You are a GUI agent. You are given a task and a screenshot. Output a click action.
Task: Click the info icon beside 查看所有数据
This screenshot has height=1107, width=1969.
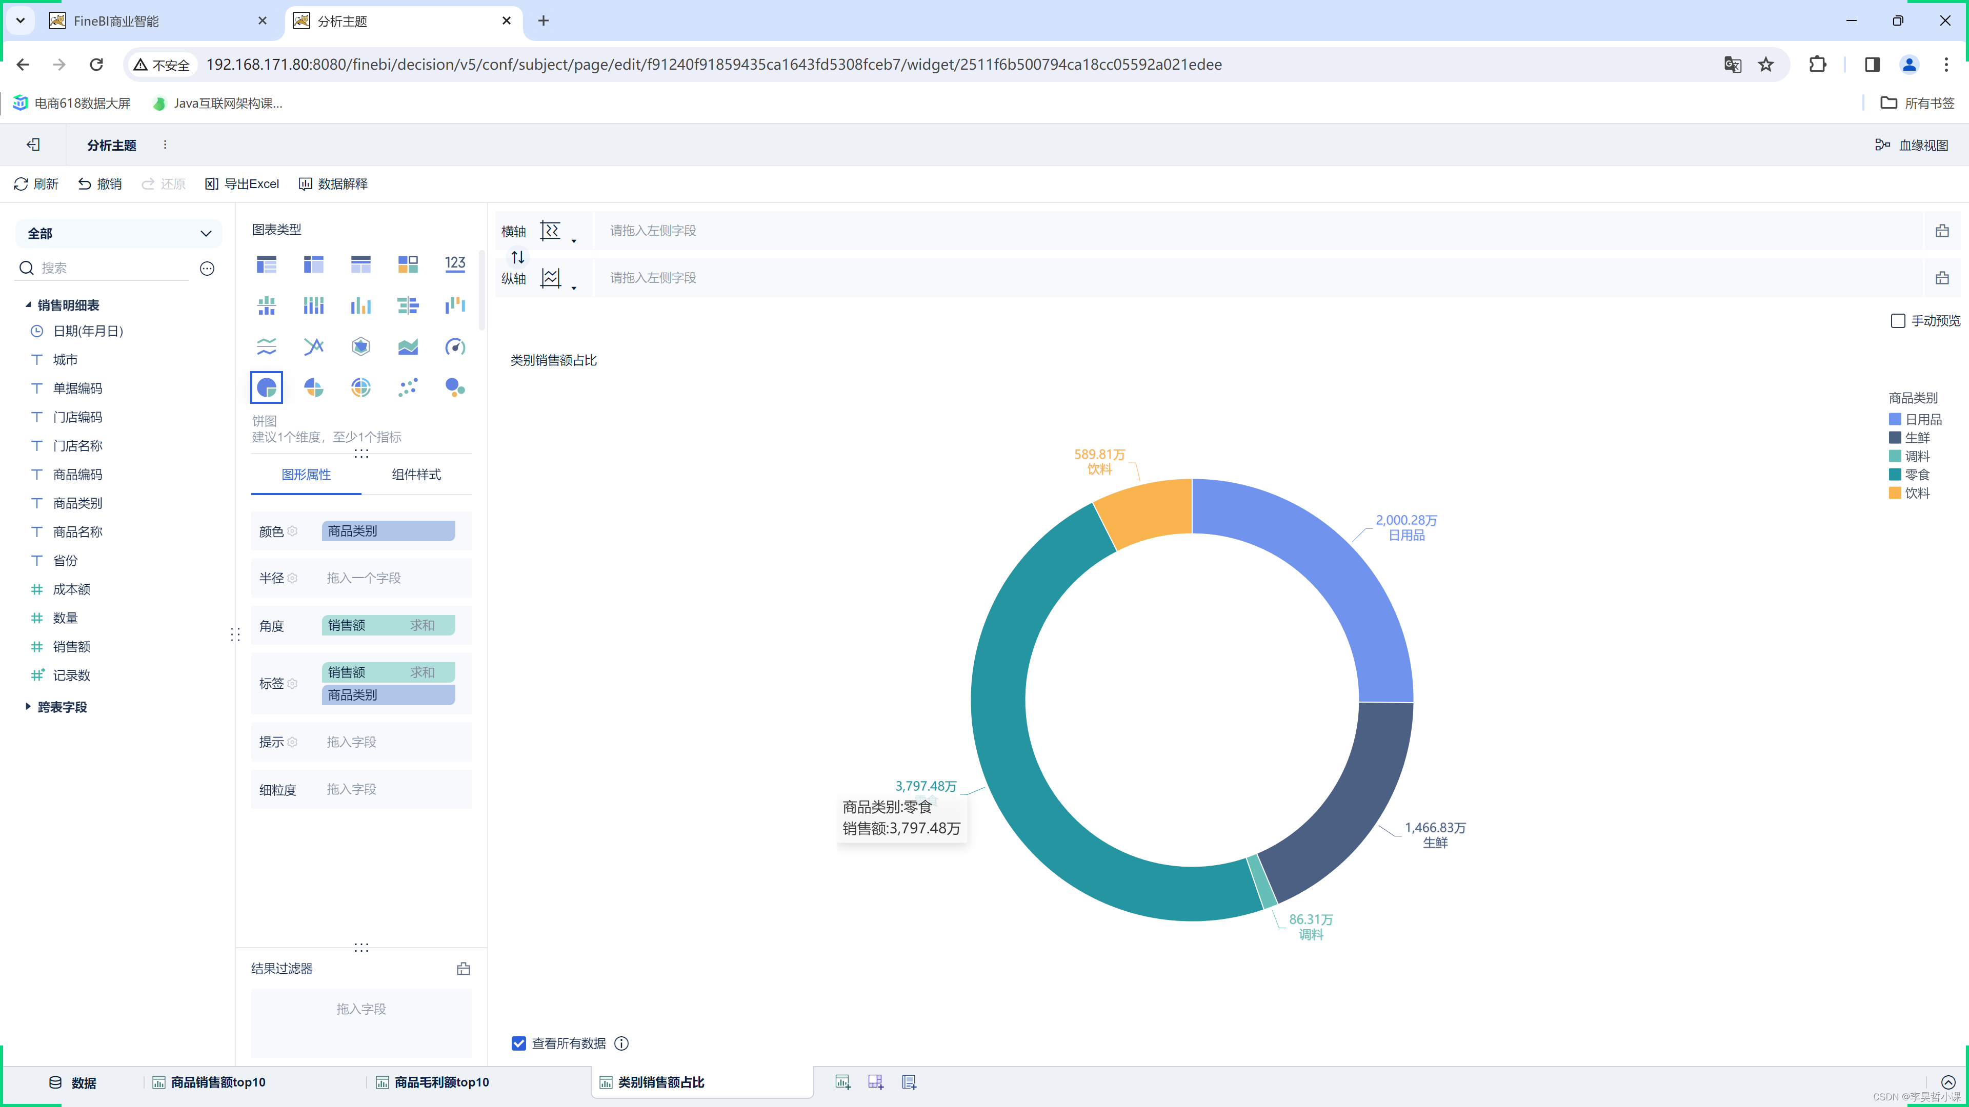(x=621, y=1043)
